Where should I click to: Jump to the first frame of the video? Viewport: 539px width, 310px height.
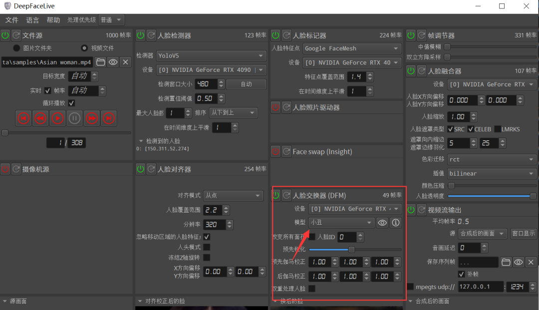[23, 118]
